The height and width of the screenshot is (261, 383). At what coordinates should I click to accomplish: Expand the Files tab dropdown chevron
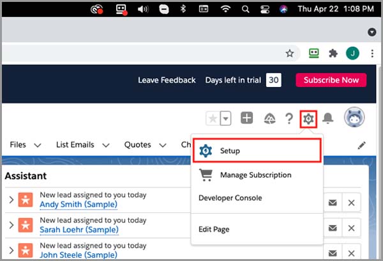point(38,145)
